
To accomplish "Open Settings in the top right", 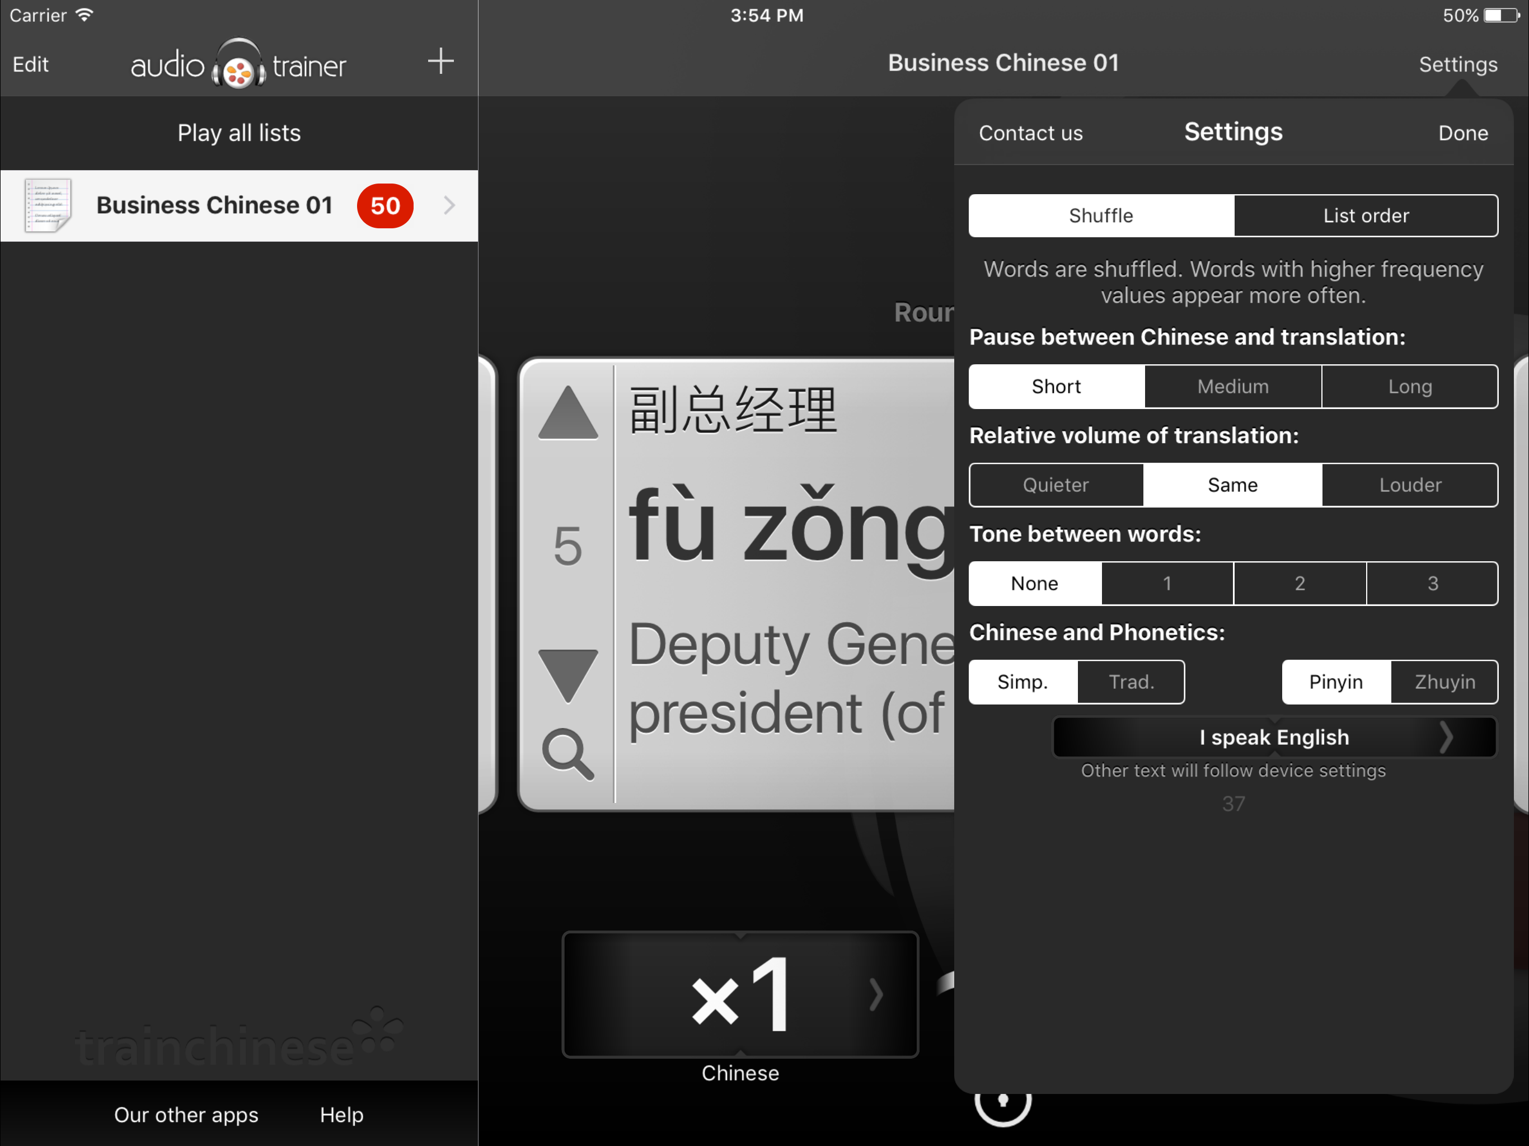I will [x=1458, y=64].
